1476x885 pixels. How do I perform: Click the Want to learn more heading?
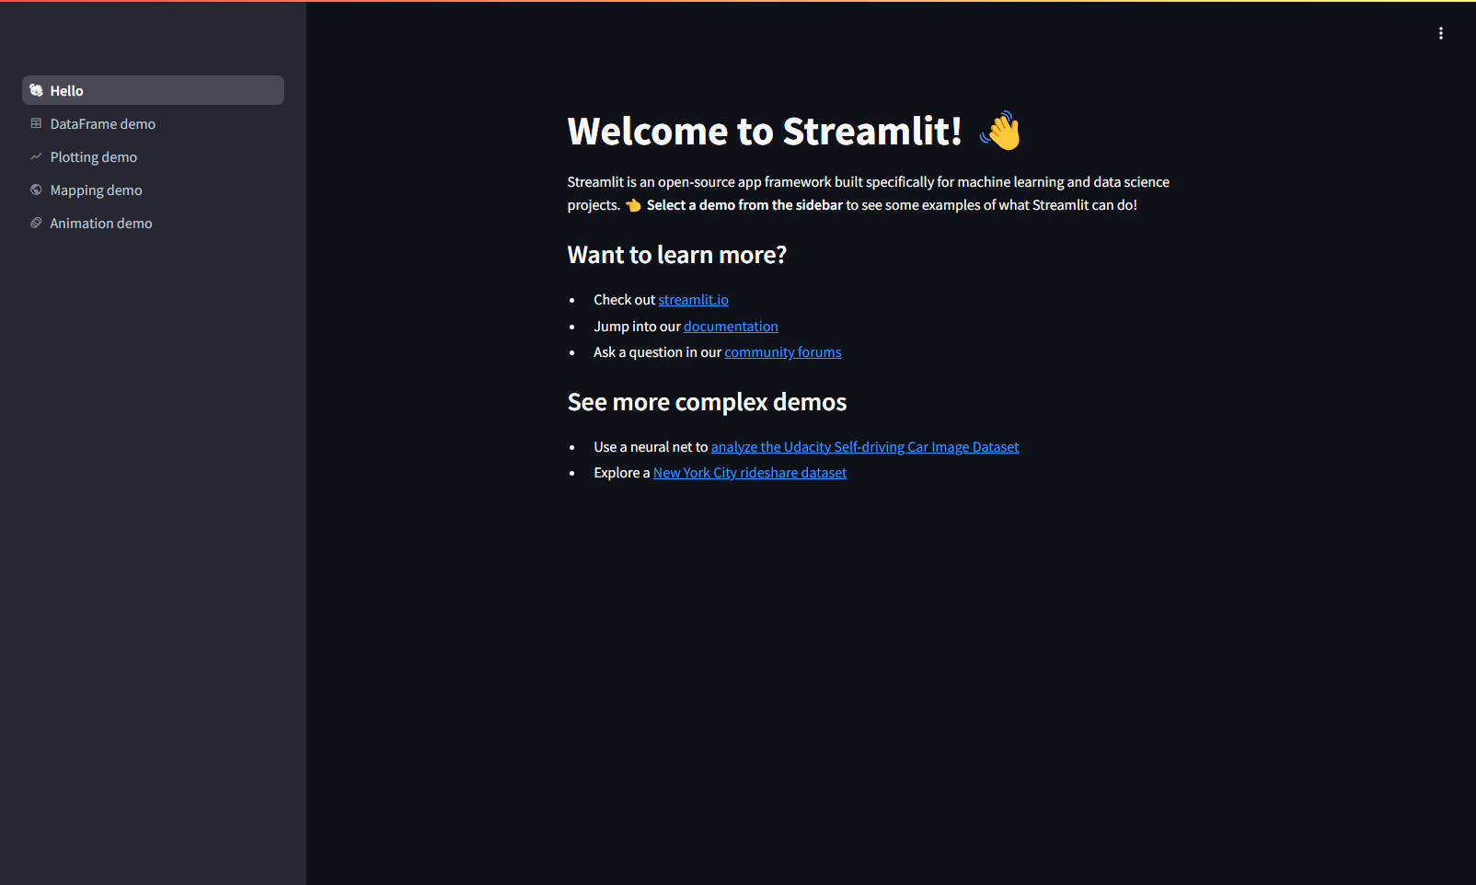point(677,254)
